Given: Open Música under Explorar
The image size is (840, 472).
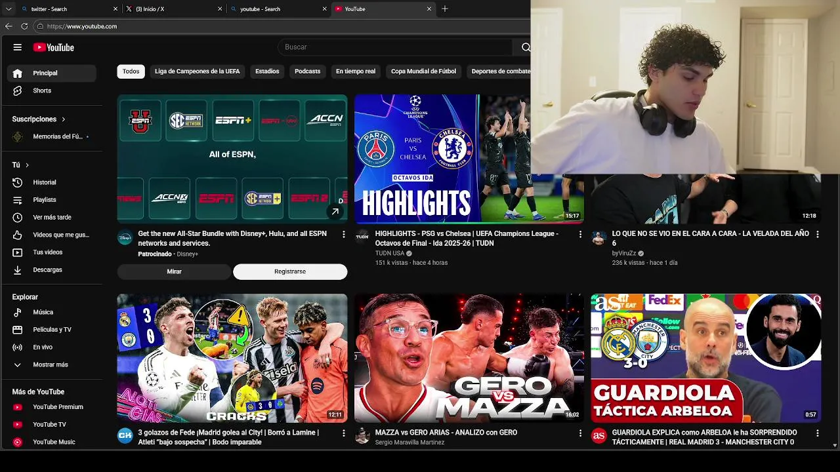Looking at the screenshot, I should [x=51, y=312].
